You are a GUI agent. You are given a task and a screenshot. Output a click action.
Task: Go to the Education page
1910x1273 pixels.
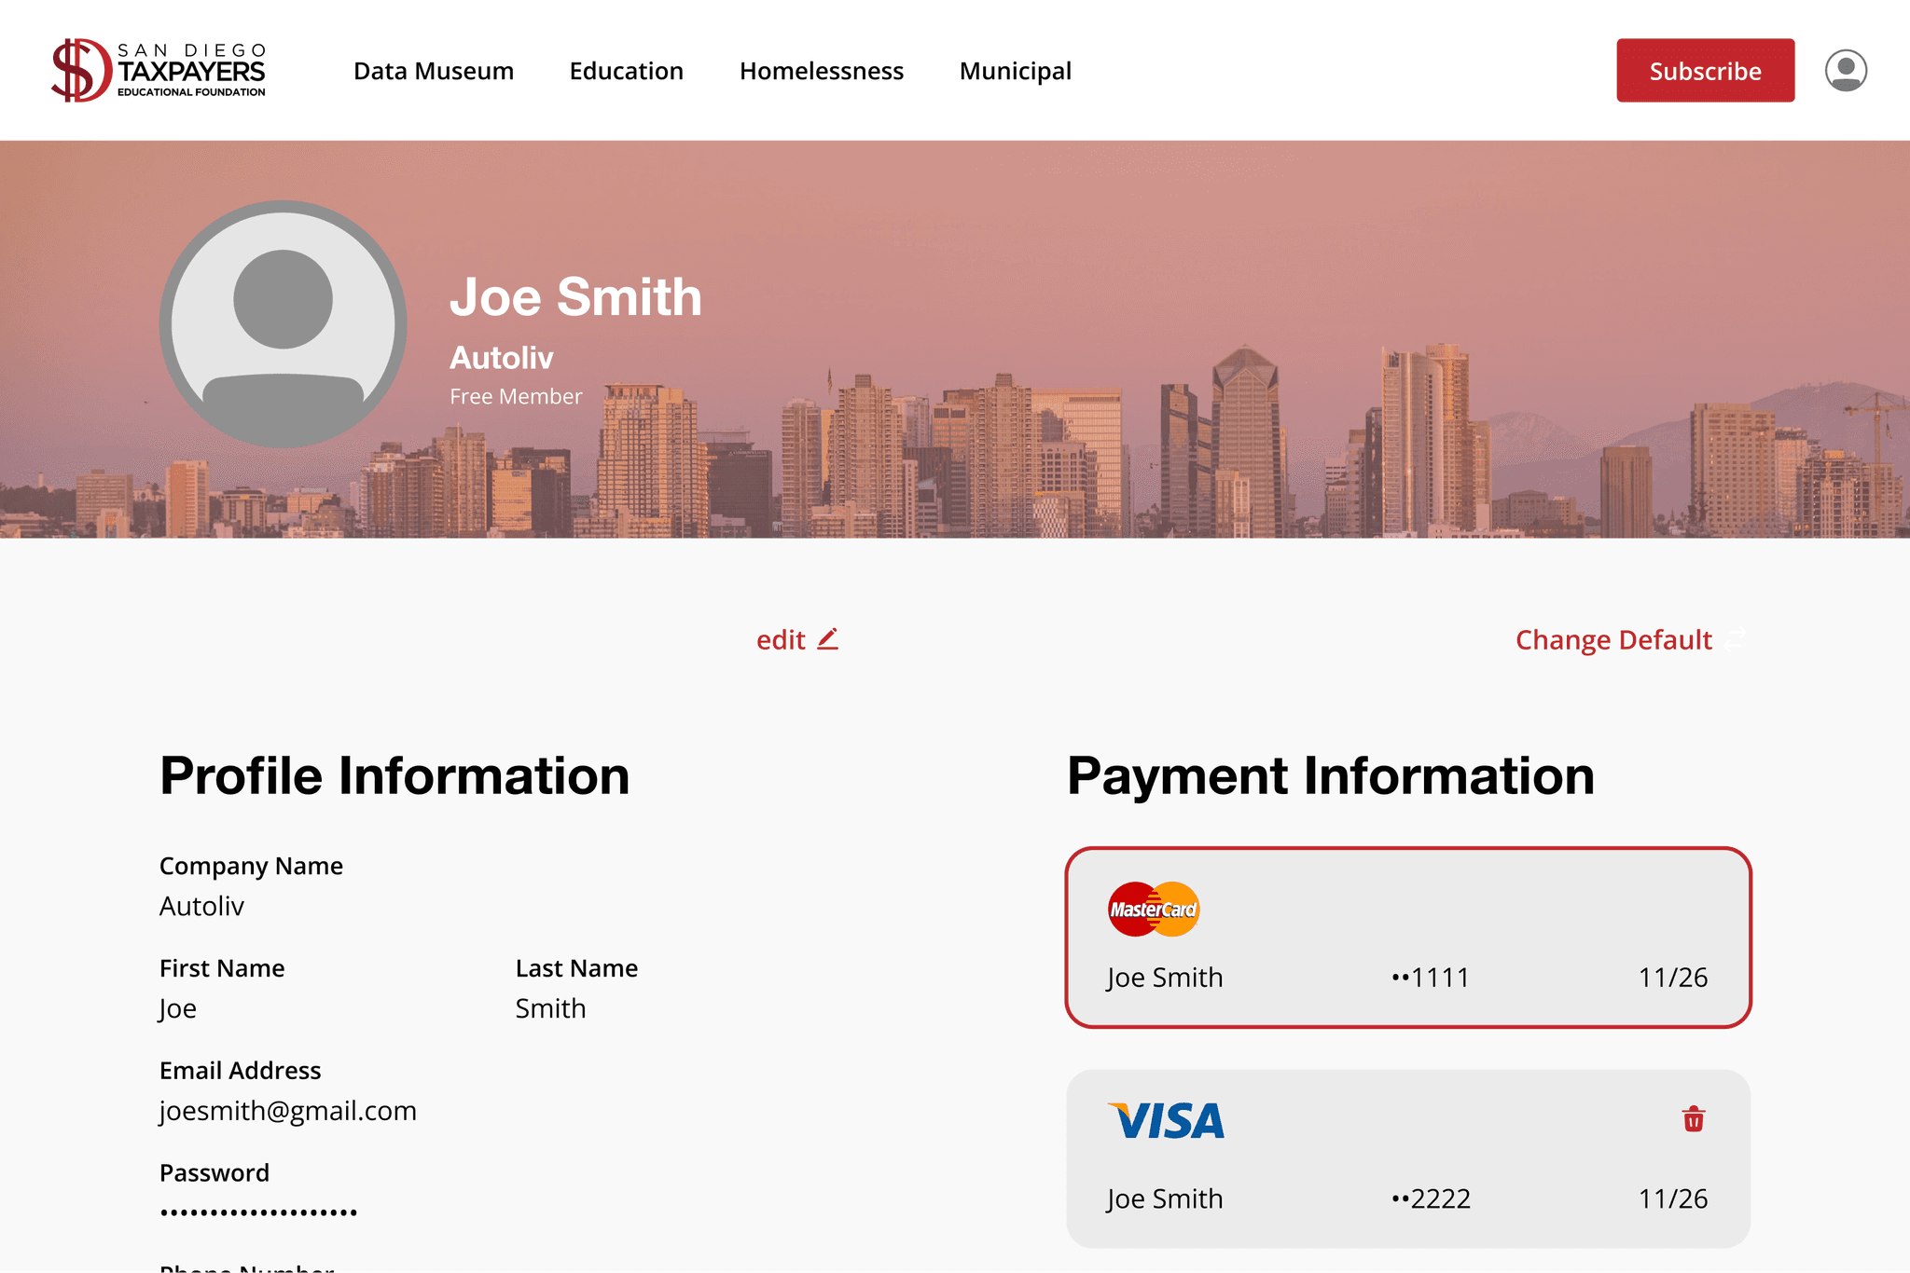[626, 71]
